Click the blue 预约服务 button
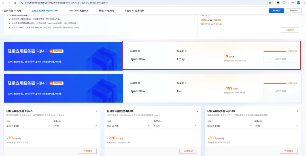This screenshot has height=156, width=306. click(276, 10)
